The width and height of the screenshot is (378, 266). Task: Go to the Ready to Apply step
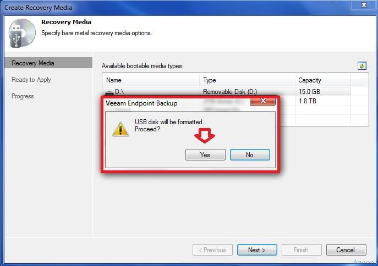click(31, 80)
